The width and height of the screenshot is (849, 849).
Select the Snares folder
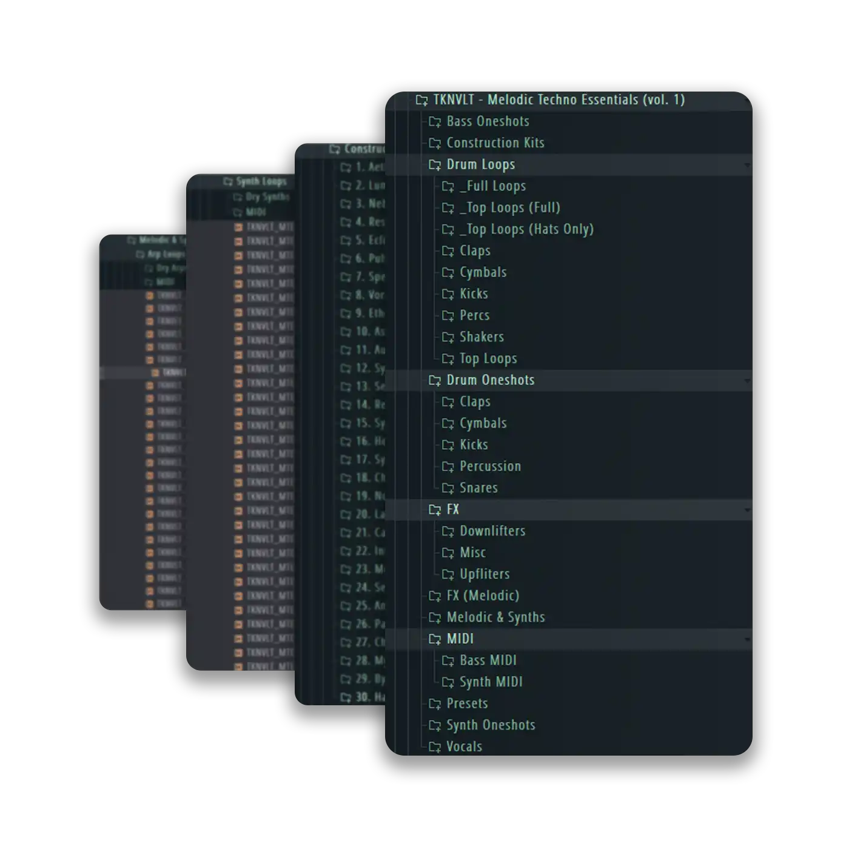478,488
